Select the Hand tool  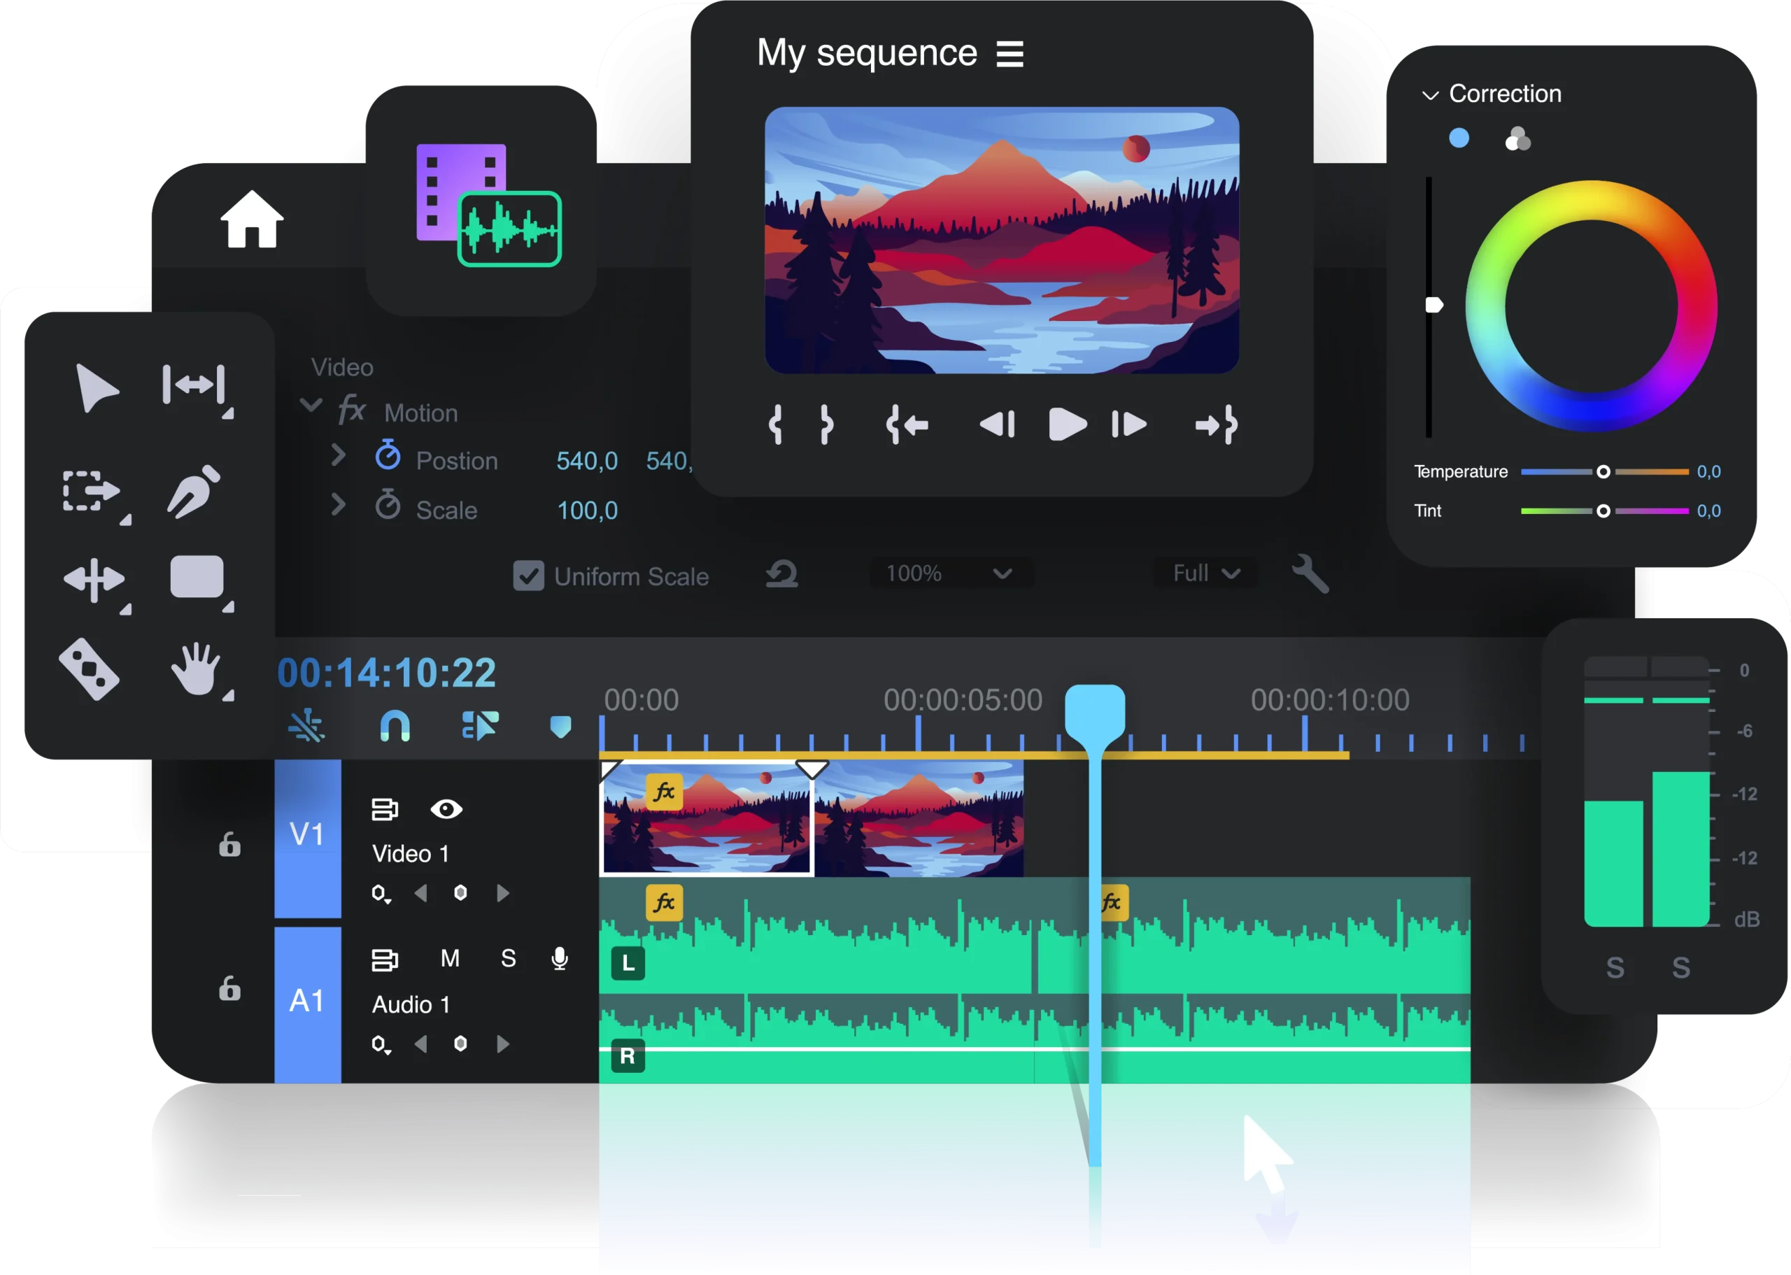195,669
